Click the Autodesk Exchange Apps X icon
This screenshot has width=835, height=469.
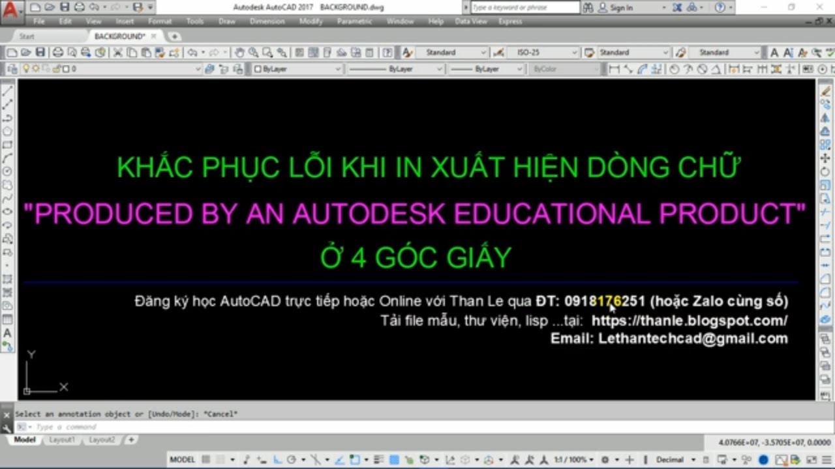(676, 7)
